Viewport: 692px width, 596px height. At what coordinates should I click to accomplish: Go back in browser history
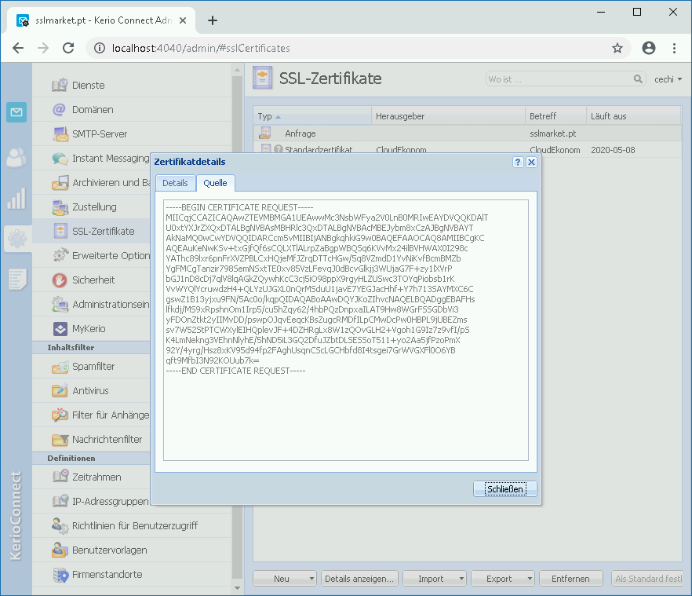[17, 48]
